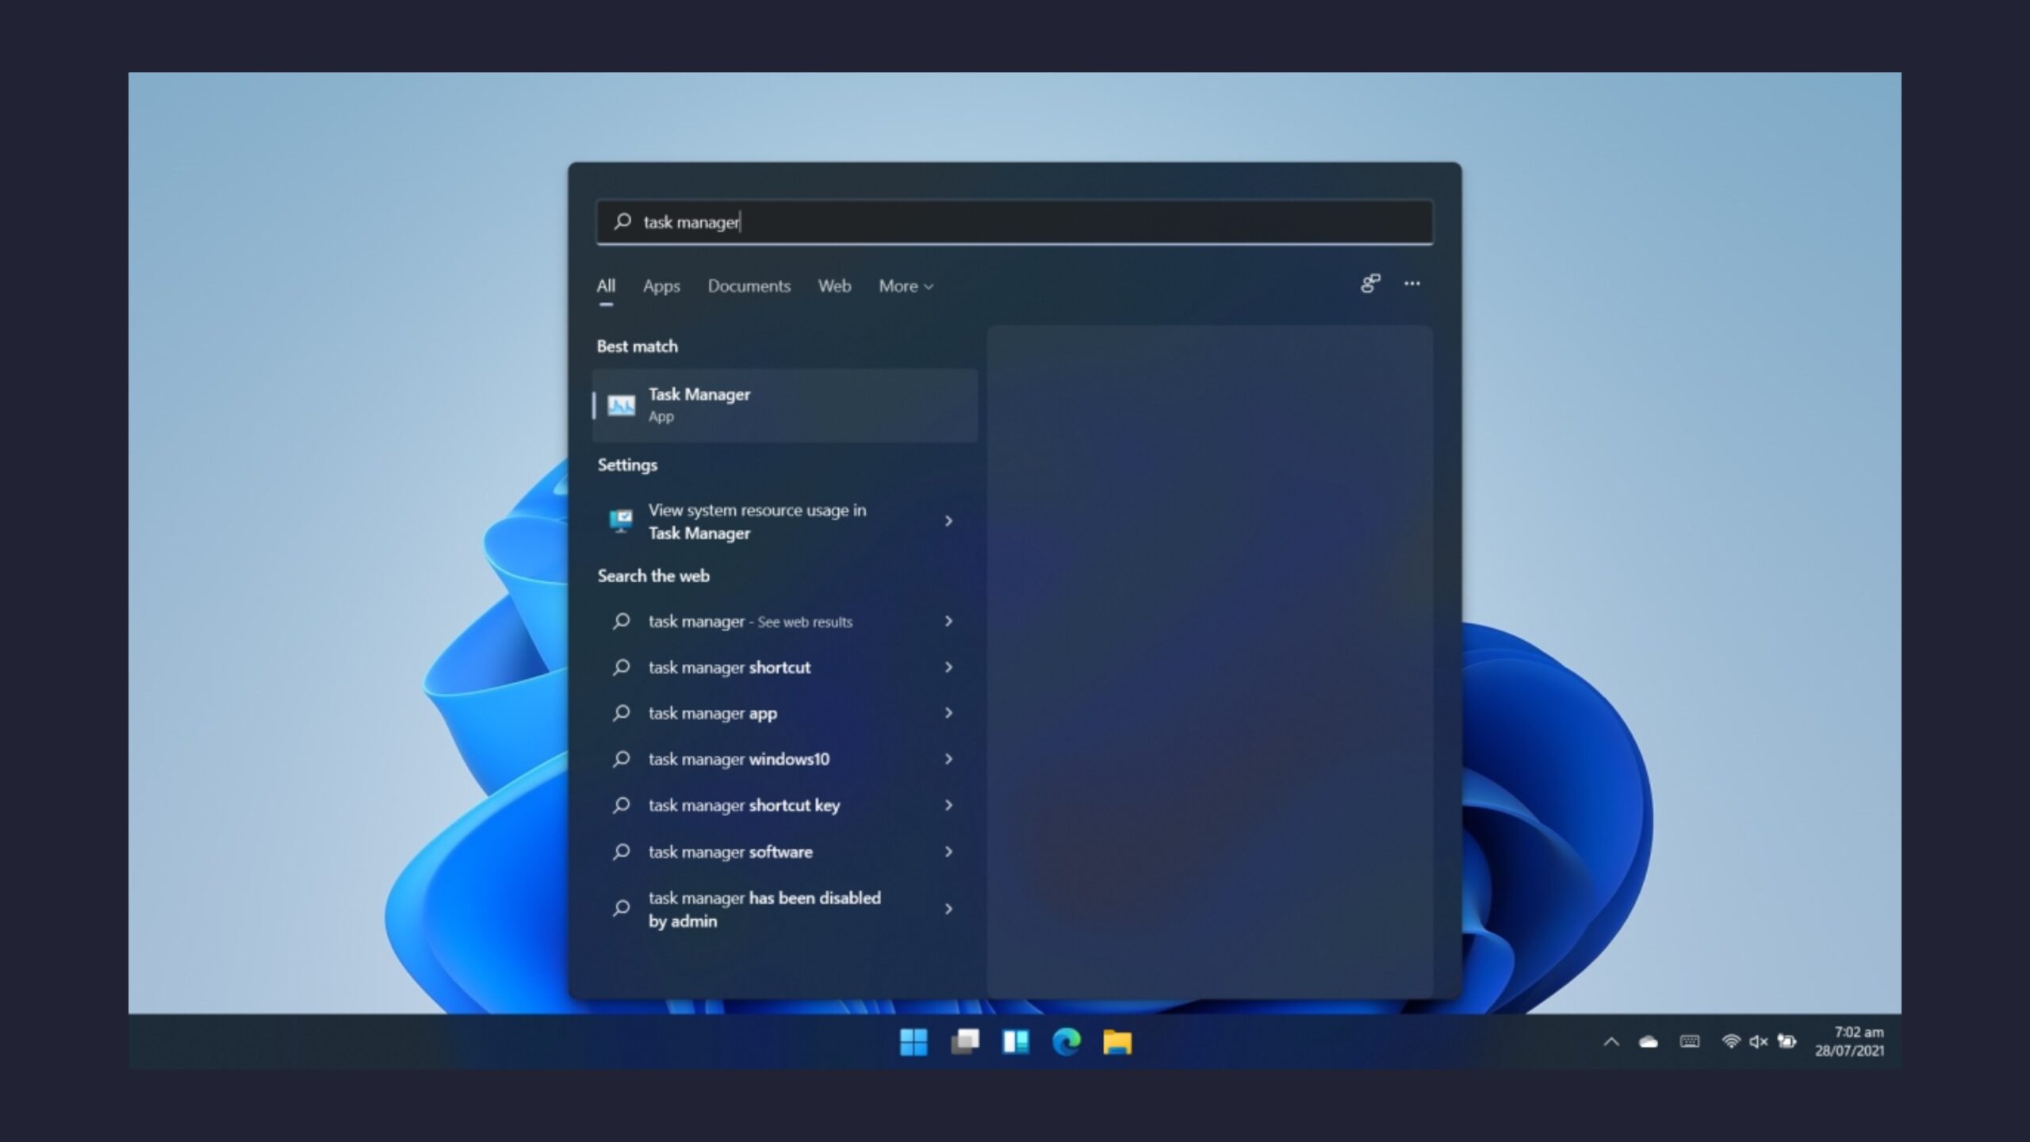Select 'task manager app' web suggestion

coord(784,713)
